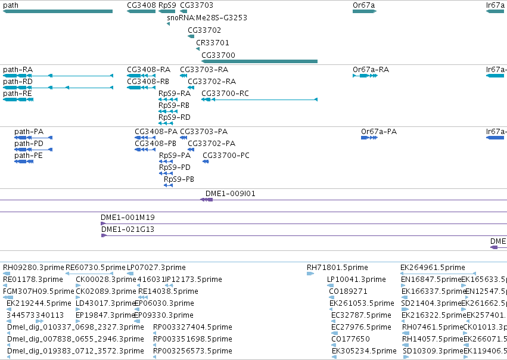The image size is (507, 360).
Task: Select protein RpS9-PD
Action: click(x=166, y=173)
